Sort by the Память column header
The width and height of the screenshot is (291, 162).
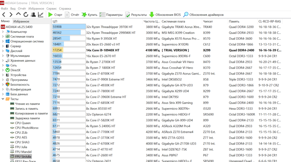click(234, 22)
